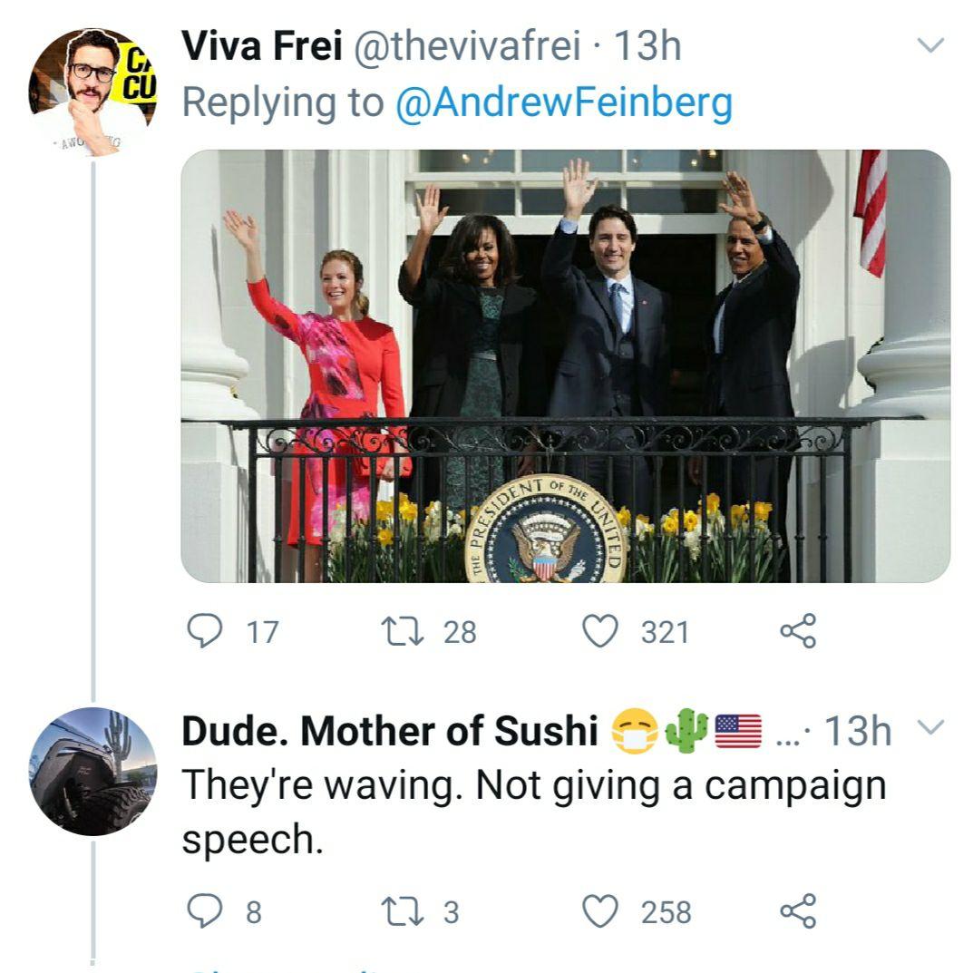This screenshot has height=973, width=973.
Task: Reply to the tweet with 8 replies
Action: (x=205, y=911)
